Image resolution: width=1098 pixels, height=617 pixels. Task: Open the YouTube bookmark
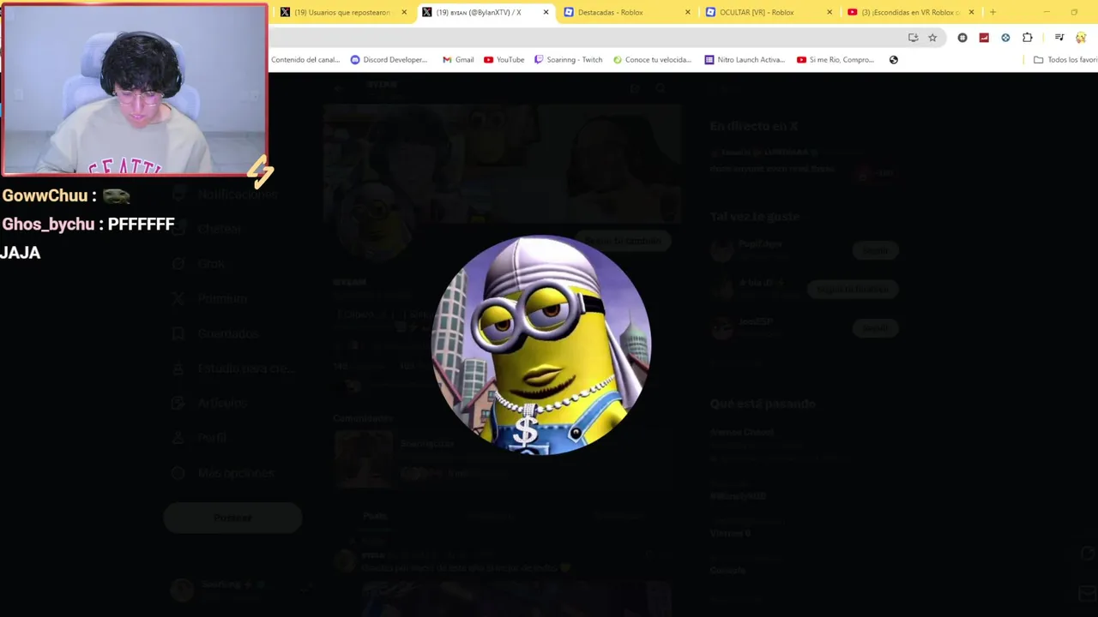[504, 60]
